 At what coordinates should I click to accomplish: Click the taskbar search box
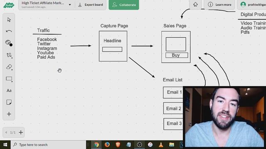48,145
